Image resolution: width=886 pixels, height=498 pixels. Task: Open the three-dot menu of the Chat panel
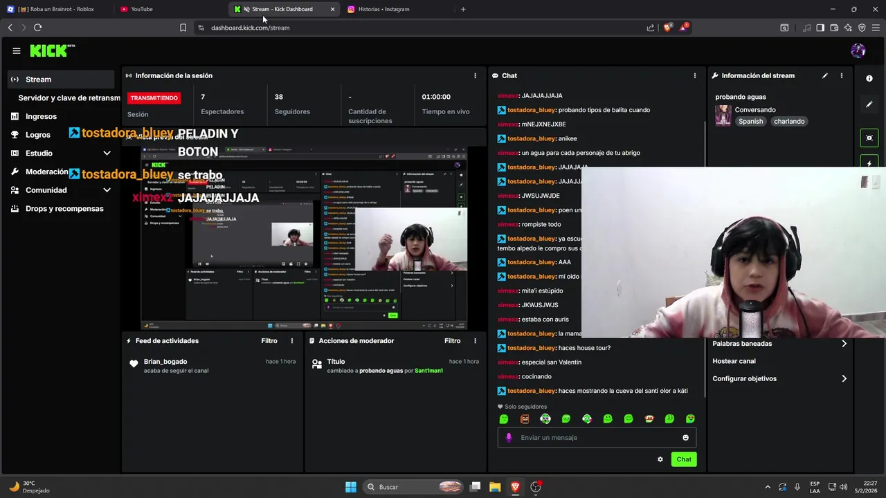pos(695,75)
